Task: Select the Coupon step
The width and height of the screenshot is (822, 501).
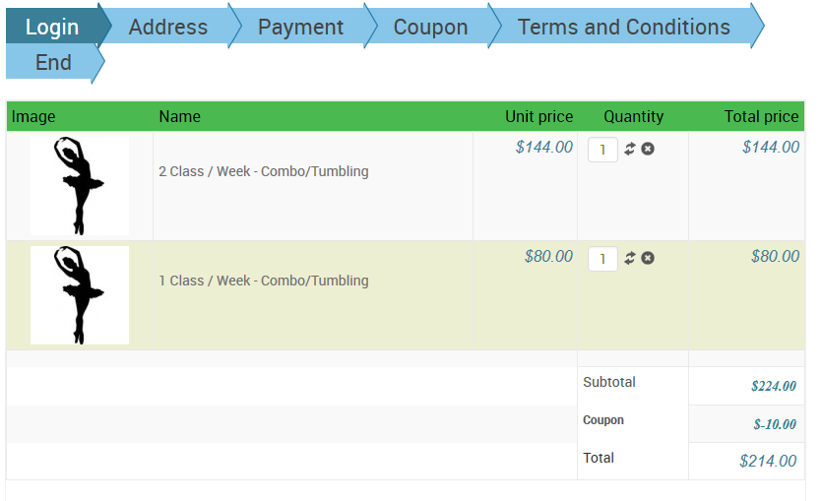Action: tap(430, 27)
